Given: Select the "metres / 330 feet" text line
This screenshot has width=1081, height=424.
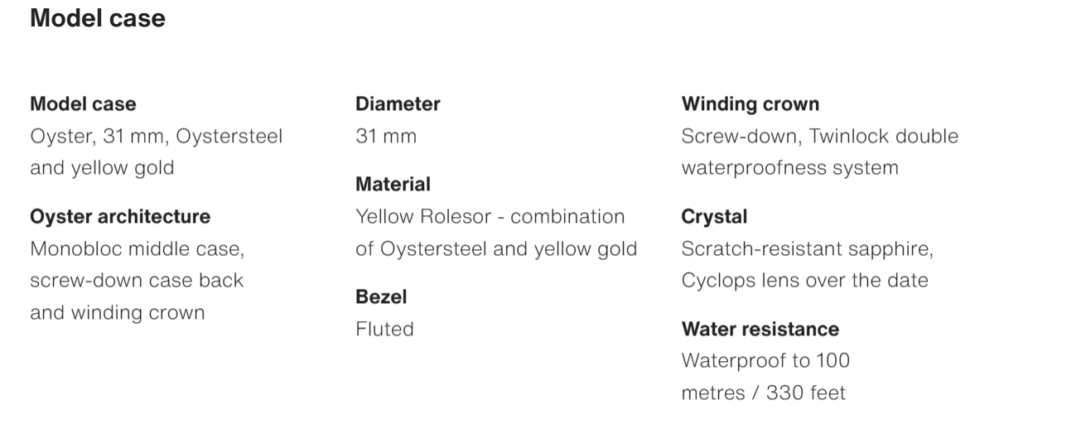Looking at the screenshot, I should (763, 393).
